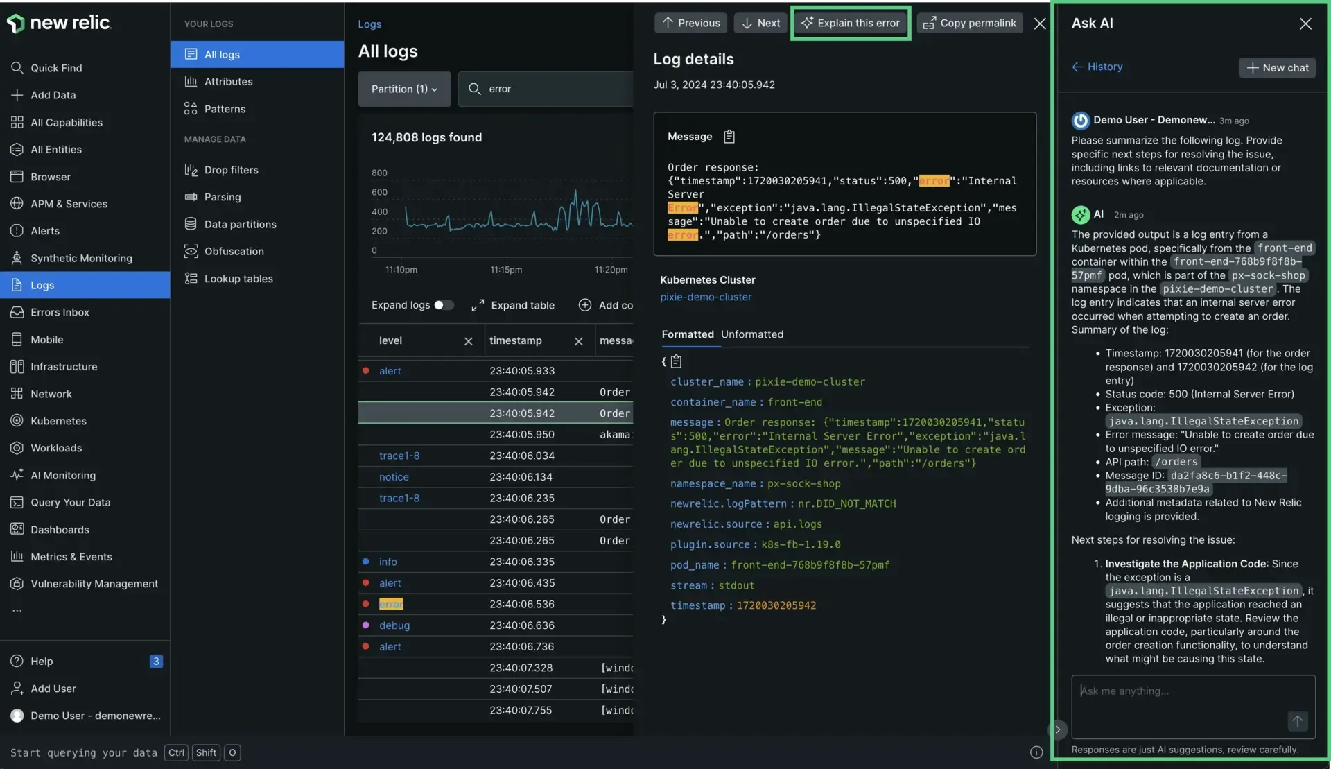Click the search magnifier in the logs filter bar
This screenshot has width=1331, height=769.
tap(474, 89)
